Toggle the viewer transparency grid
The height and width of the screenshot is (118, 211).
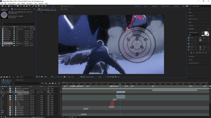(84, 77)
